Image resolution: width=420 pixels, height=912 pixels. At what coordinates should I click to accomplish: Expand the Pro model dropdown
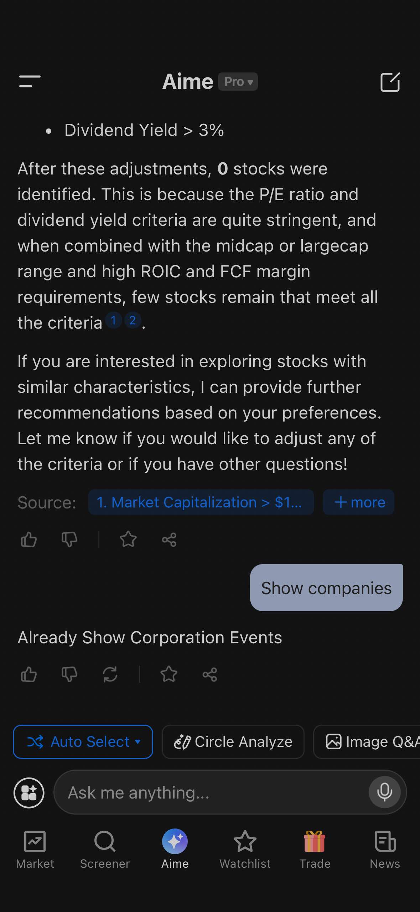pos(238,82)
